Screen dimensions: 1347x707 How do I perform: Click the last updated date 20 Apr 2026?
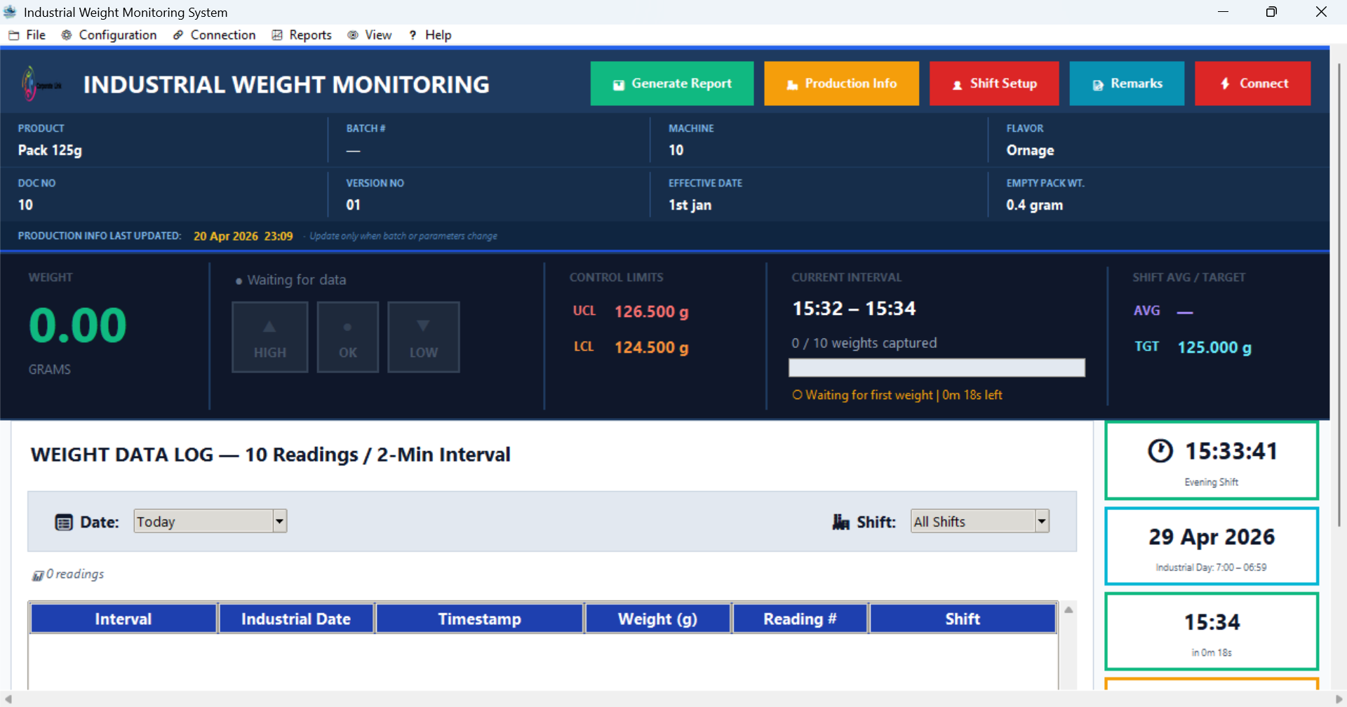coord(226,236)
